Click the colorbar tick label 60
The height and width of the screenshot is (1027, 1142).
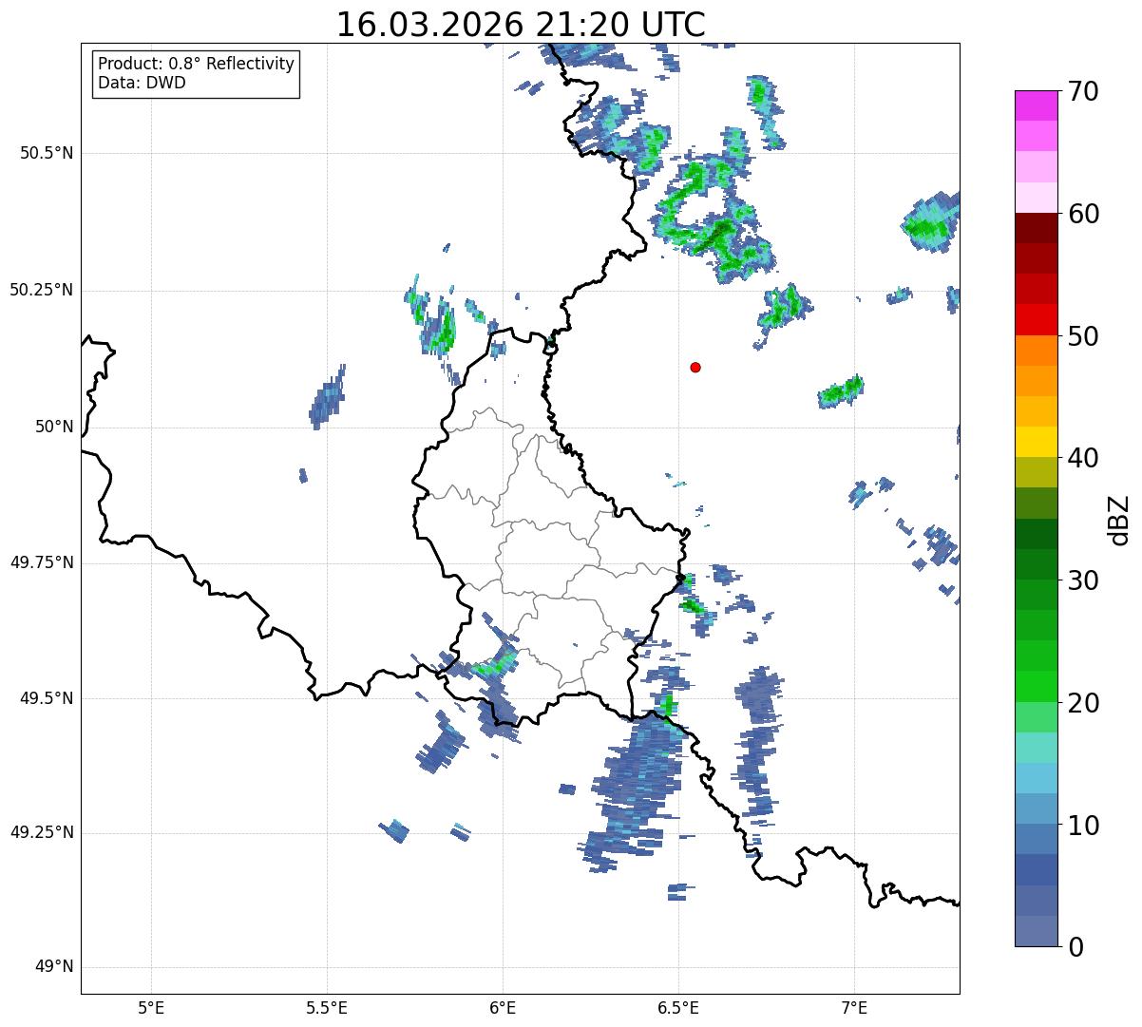(x=1083, y=214)
